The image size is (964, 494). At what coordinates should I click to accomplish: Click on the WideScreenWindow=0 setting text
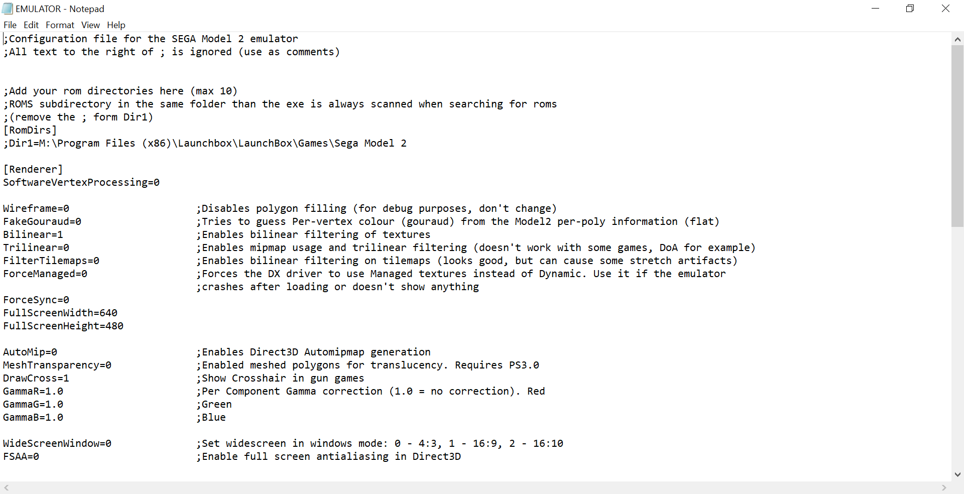pyautogui.click(x=57, y=443)
